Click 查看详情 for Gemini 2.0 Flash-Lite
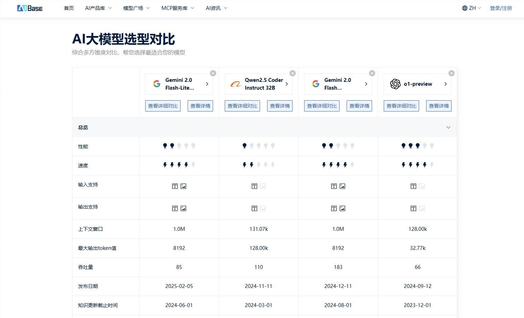Viewport: 524px width, 318px height. [200, 106]
